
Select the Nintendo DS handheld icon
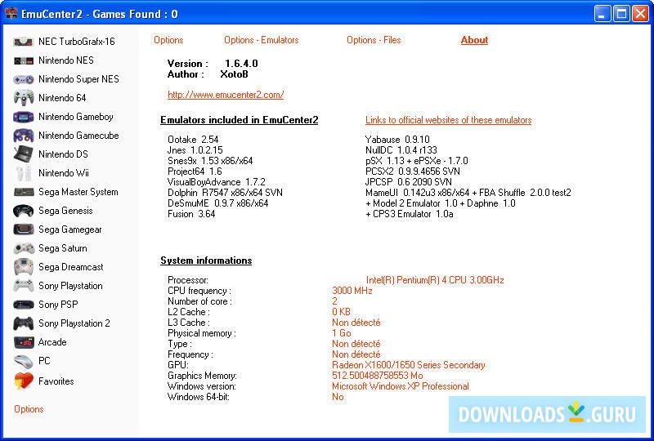pyautogui.click(x=24, y=154)
